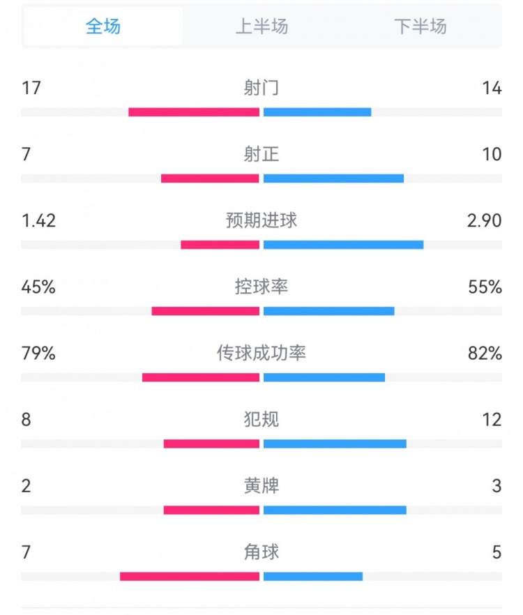The width and height of the screenshot is (523, 615).
Task: Click the 黄牌 stat label
Action: (261, 486)
